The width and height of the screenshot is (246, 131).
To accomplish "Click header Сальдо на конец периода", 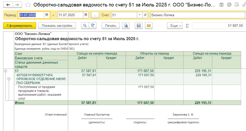I will point(212,54).
